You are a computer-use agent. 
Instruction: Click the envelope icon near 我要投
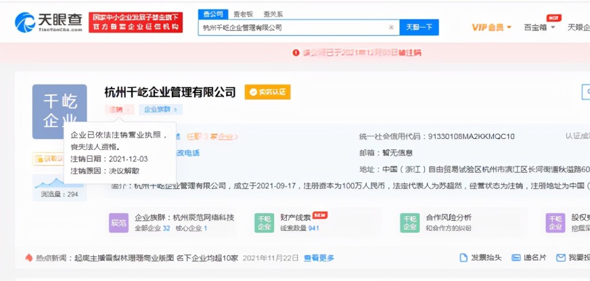coord(561,258)
